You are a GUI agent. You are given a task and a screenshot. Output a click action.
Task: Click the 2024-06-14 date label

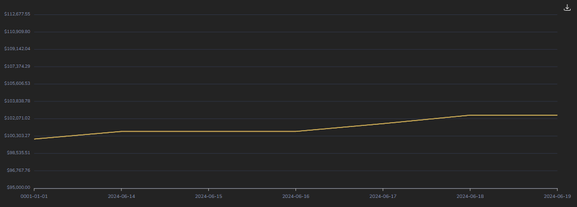121,196
